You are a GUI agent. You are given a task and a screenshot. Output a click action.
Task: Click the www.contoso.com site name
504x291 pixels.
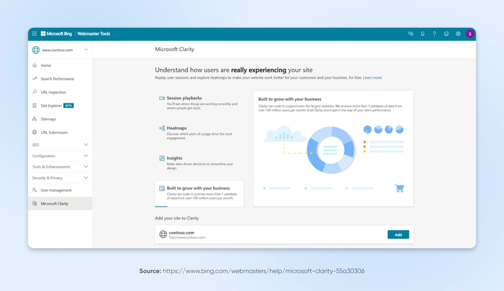57,50
